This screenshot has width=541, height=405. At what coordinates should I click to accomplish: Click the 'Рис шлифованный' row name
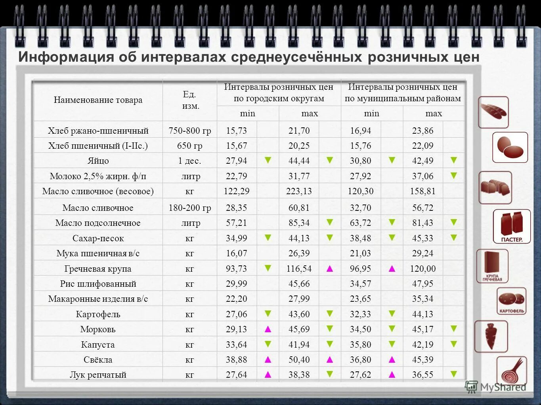[x=98, y=284]
